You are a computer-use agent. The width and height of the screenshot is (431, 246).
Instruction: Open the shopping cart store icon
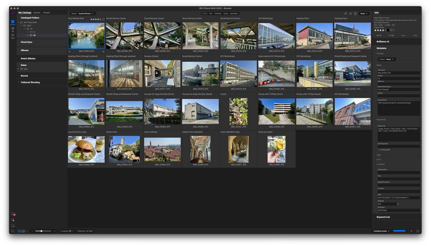pos(13,214)
